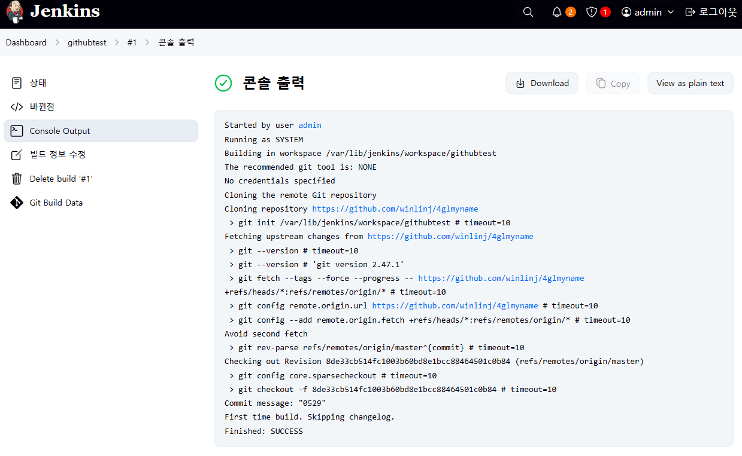Open the 바뀐점 sidebar item
This screenshot has width=742, height=456.
[x=101, y=107]
